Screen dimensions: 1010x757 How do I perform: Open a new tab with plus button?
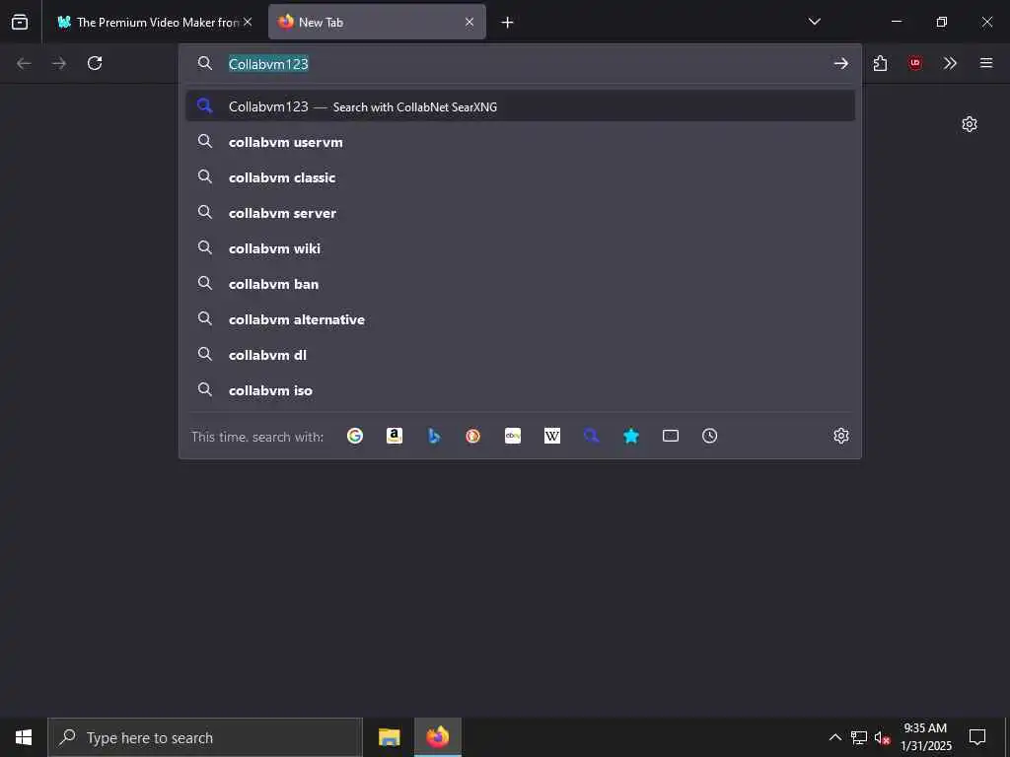508,22
